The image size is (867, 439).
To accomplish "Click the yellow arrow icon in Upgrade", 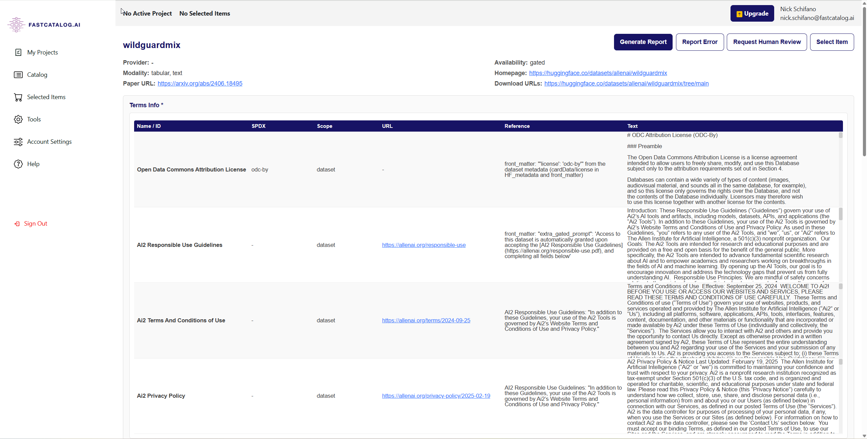I will (739, 14).
